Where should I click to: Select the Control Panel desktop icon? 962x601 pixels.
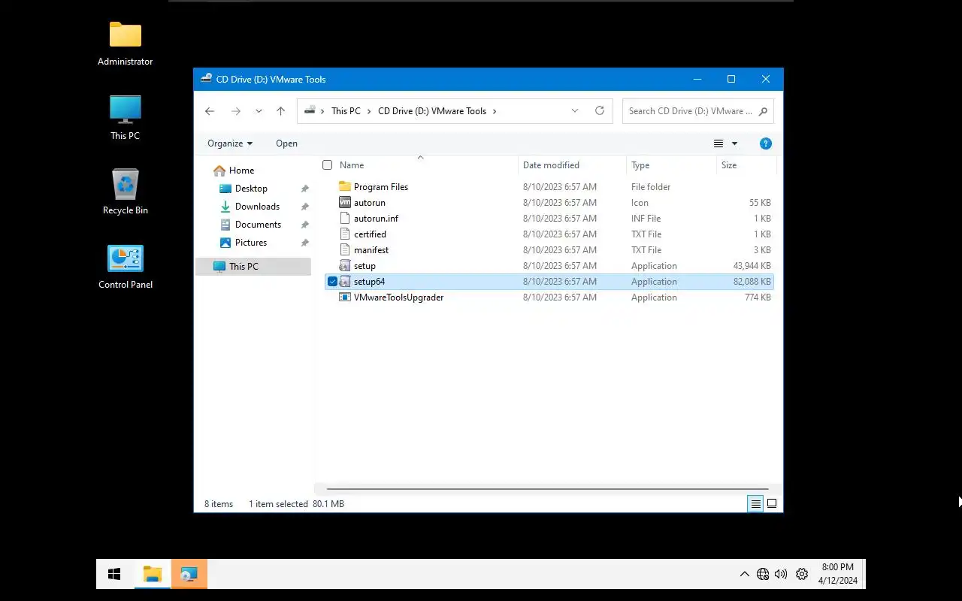(125, 267)
